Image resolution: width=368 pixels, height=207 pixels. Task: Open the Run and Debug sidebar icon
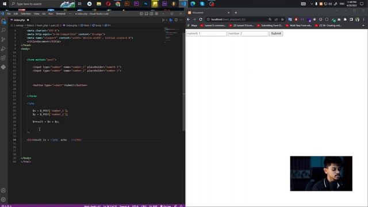3,49
